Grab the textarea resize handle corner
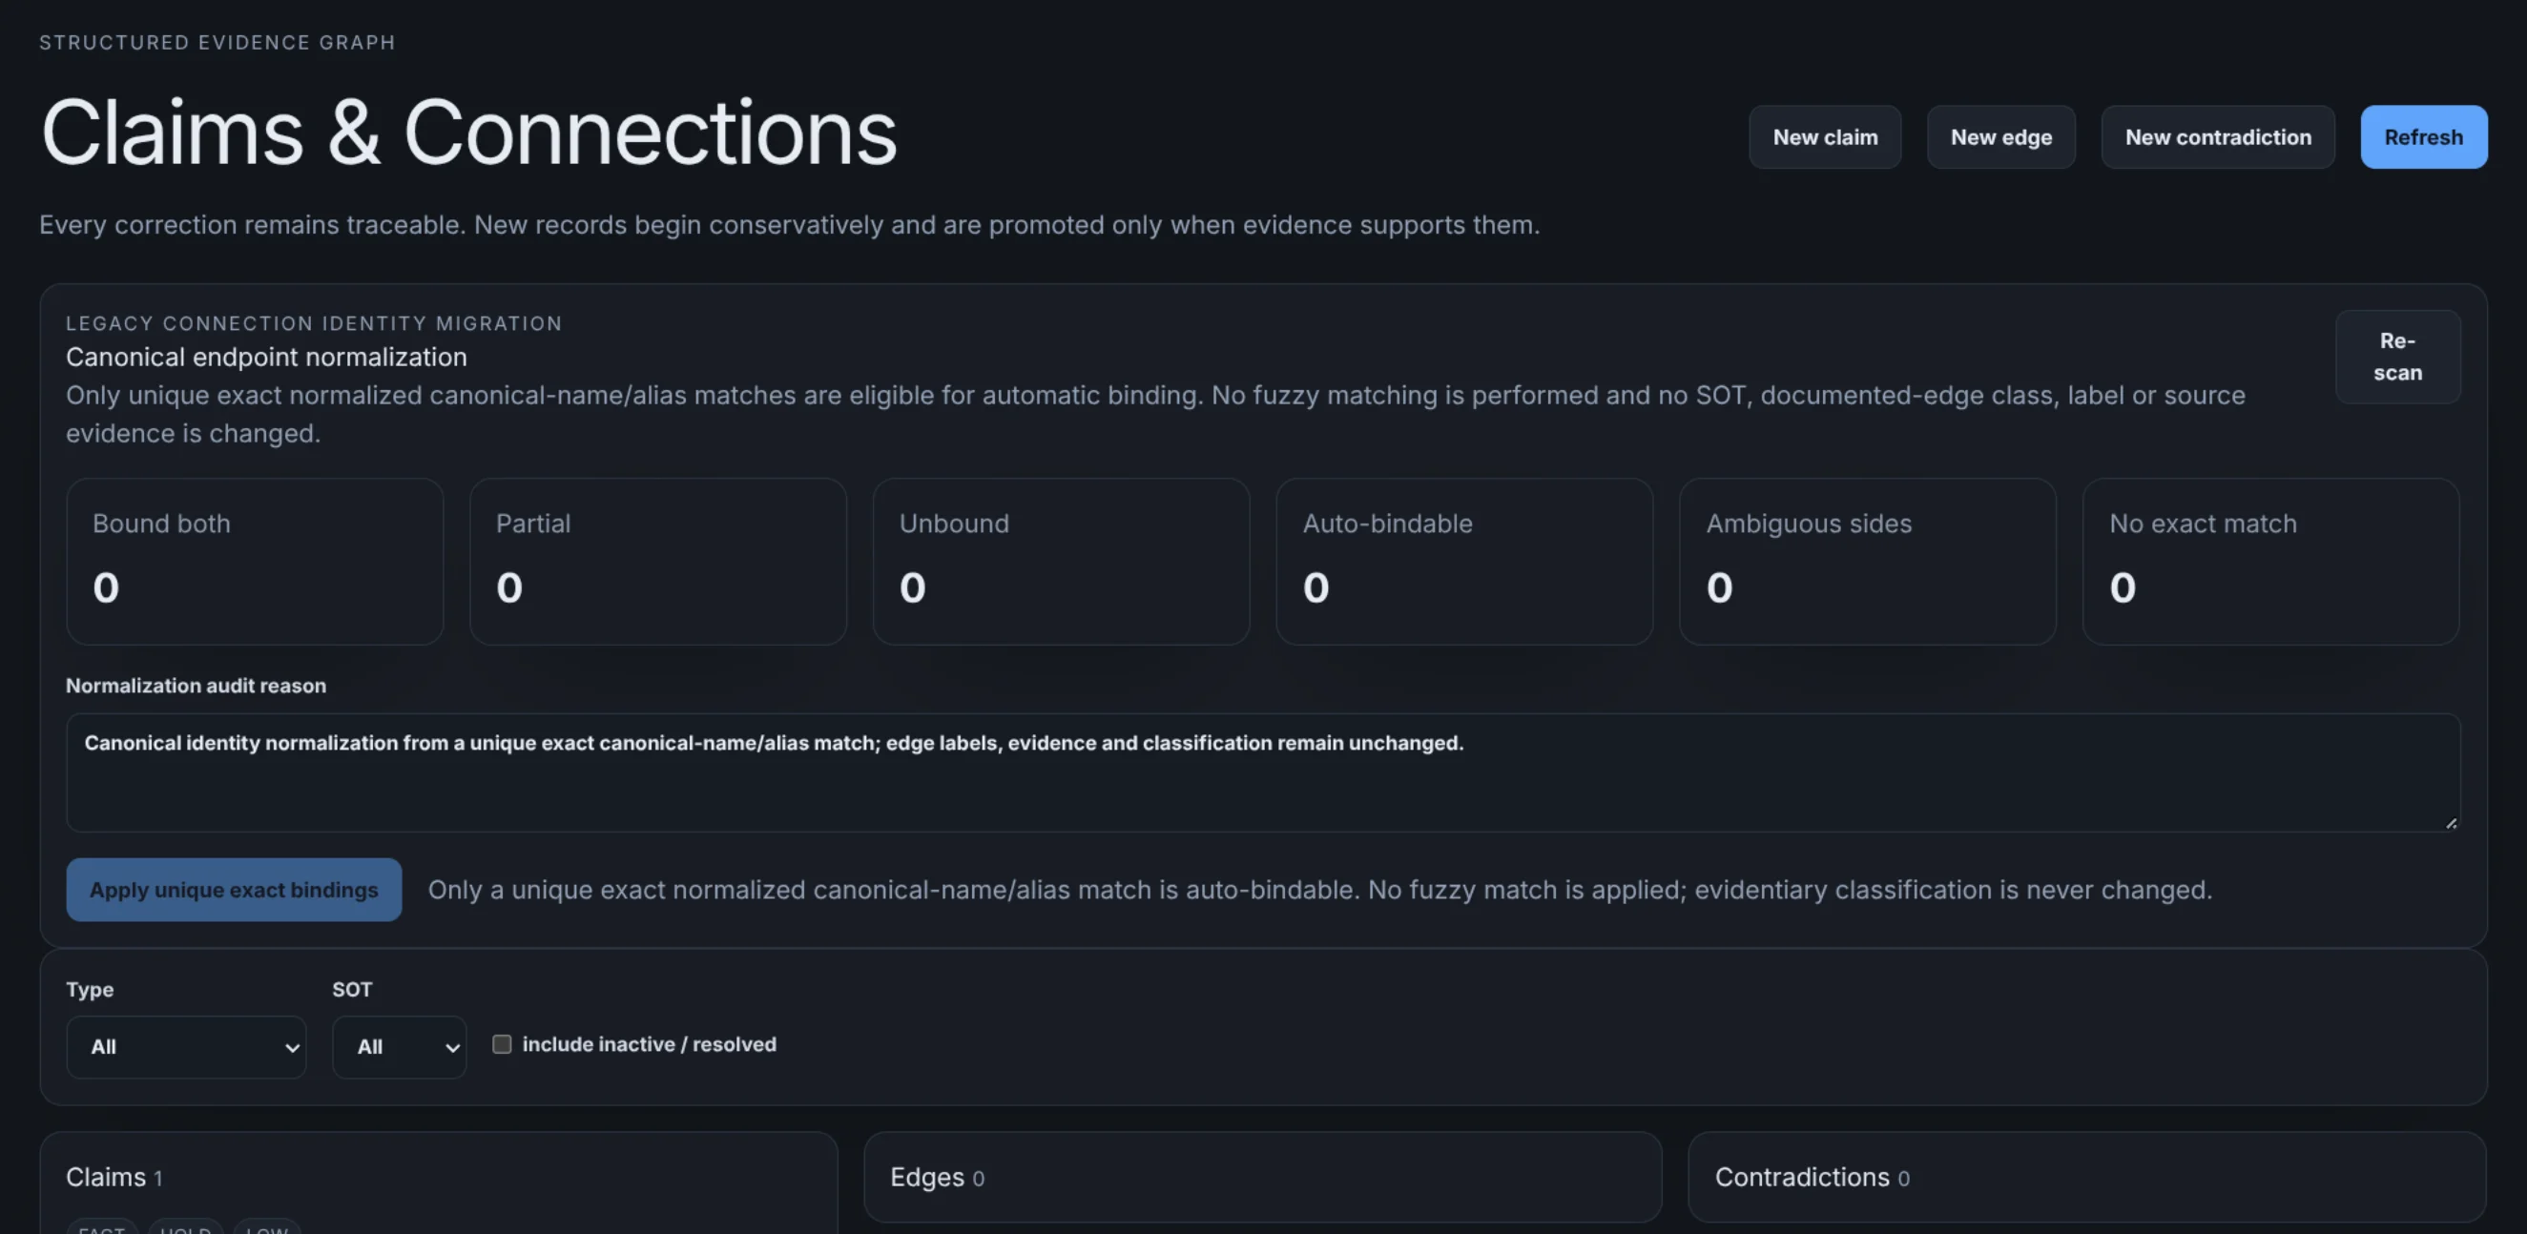 coord(2451,823)
